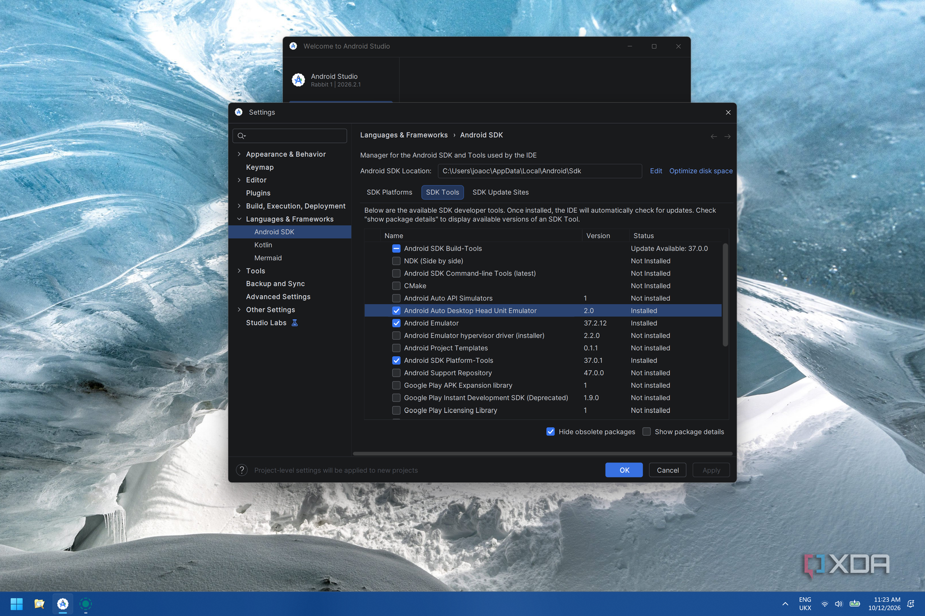Click the OK button
The image size is (925, 616).
(x=624, y=470)
